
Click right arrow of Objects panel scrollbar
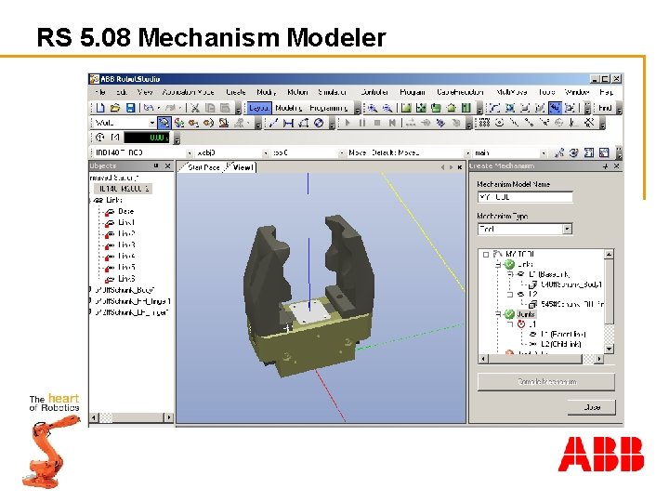[169, 417]
